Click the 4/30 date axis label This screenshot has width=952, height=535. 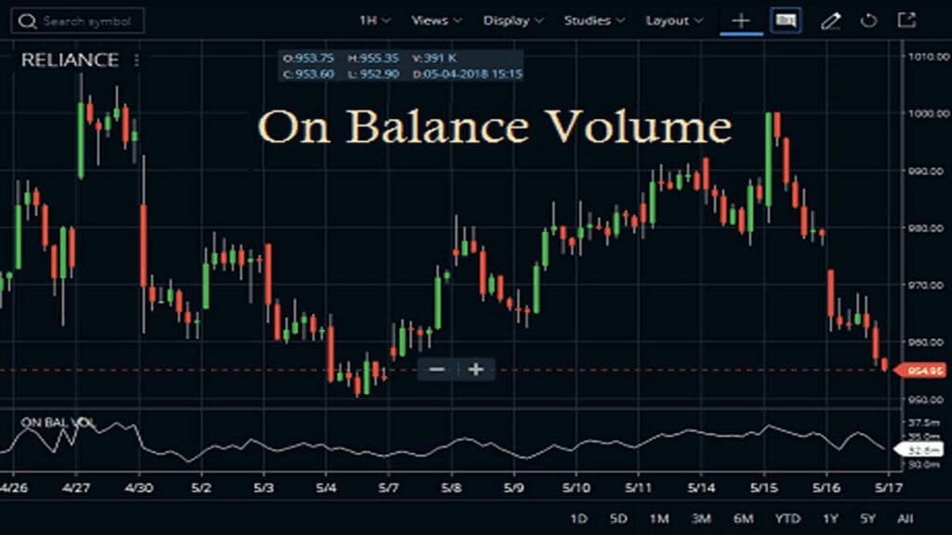139,488
